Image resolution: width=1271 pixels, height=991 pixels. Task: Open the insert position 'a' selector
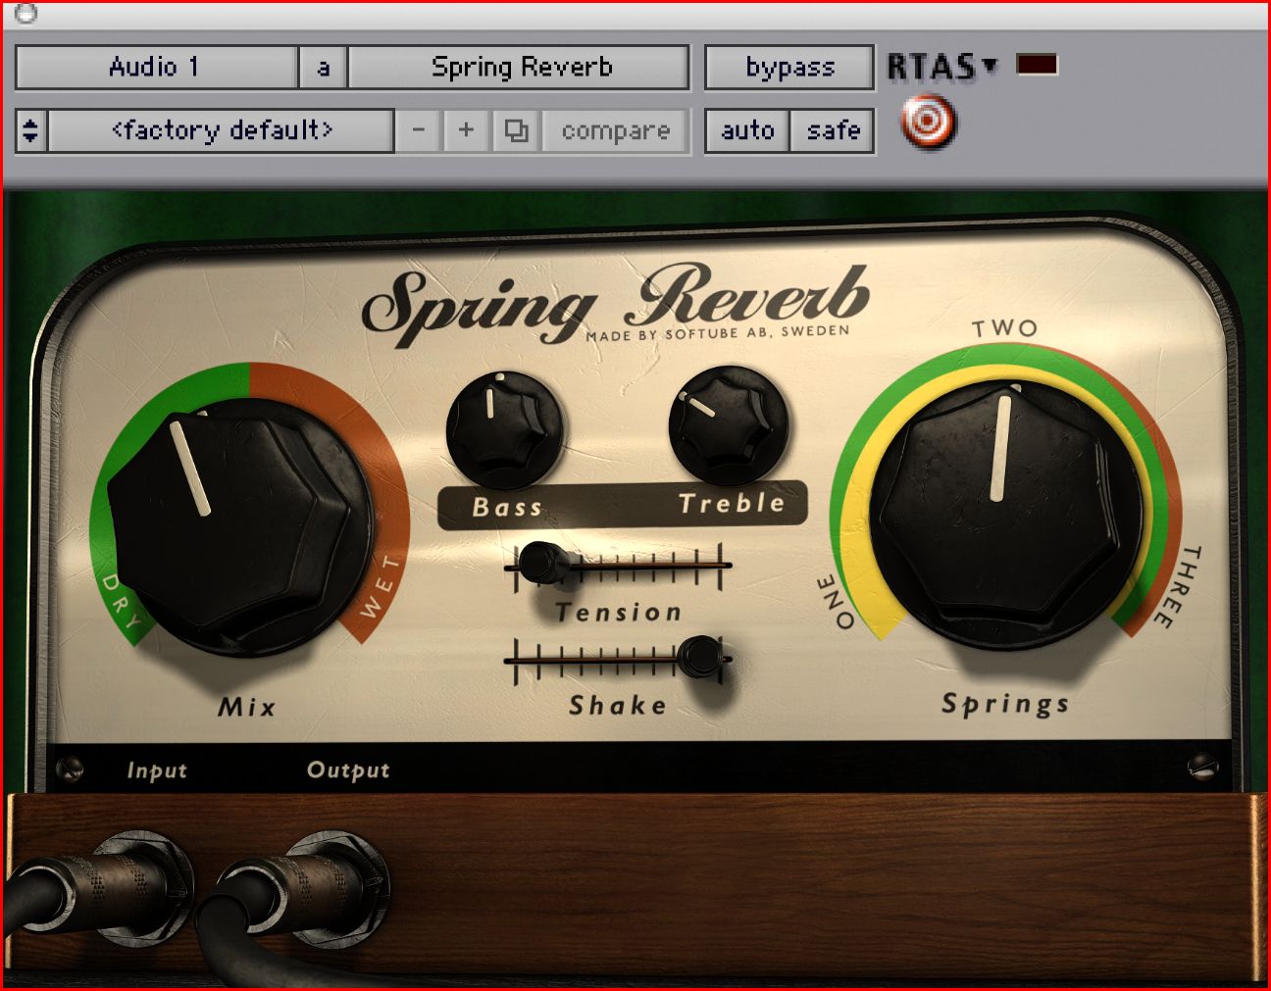[323, 67]
